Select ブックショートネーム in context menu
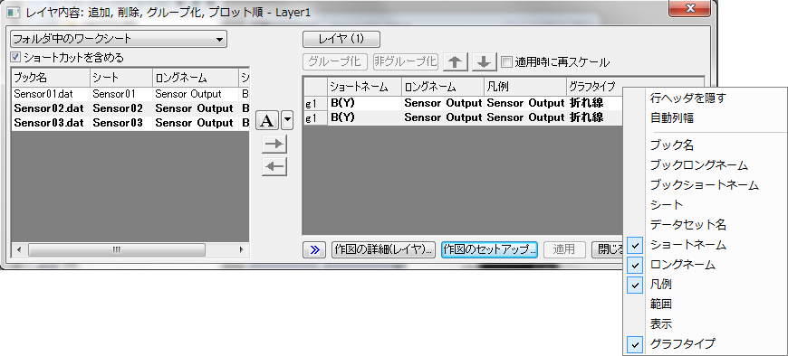This screenshot has height=356, width=788. [x=704, y=185]
